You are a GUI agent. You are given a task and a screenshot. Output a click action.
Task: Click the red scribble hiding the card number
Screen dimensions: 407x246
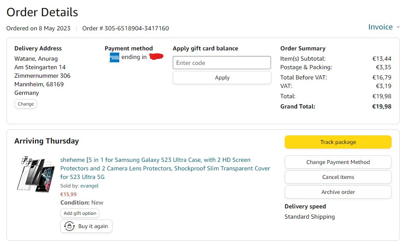[x=156, y=57]
